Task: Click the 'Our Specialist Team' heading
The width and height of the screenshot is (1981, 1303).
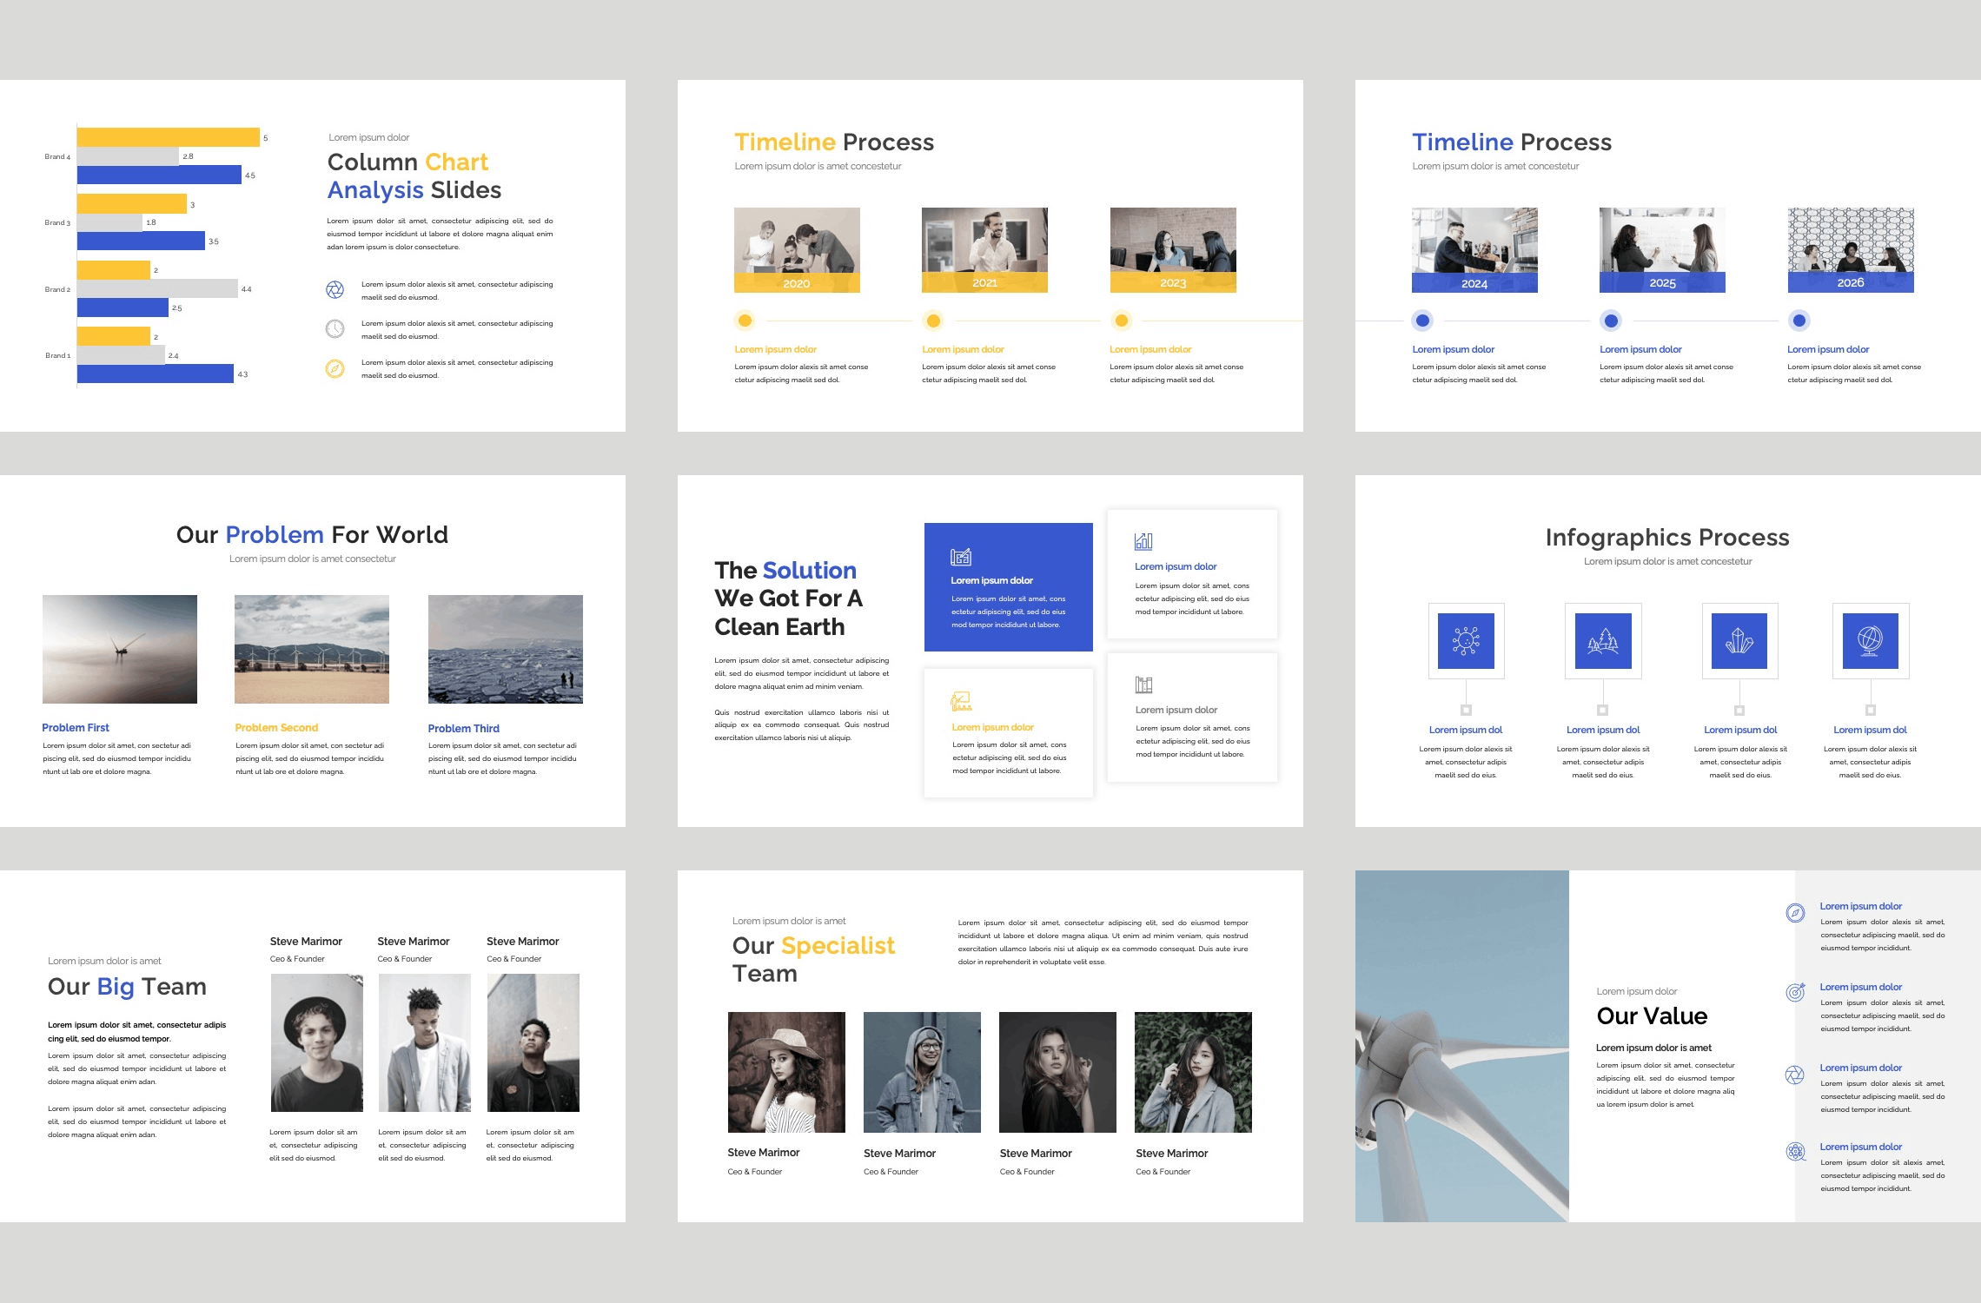Action: pos(813,959)
